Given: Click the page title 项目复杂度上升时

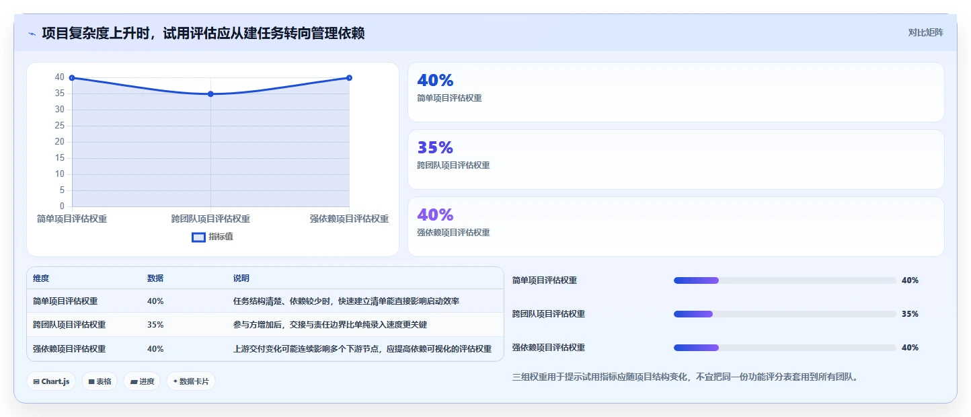Looking at the screenshot, I should tap(203, 33).
